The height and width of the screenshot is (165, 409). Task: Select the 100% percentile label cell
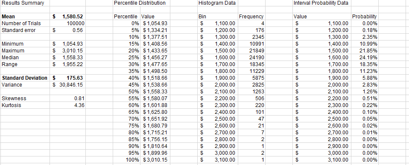126,159
